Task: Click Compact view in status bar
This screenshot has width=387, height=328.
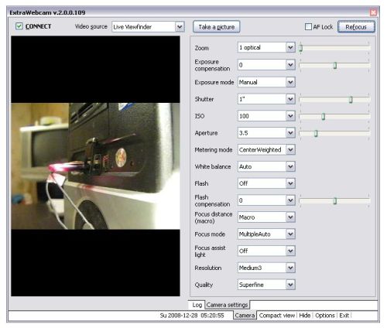Action: click(x=277, y=316)
